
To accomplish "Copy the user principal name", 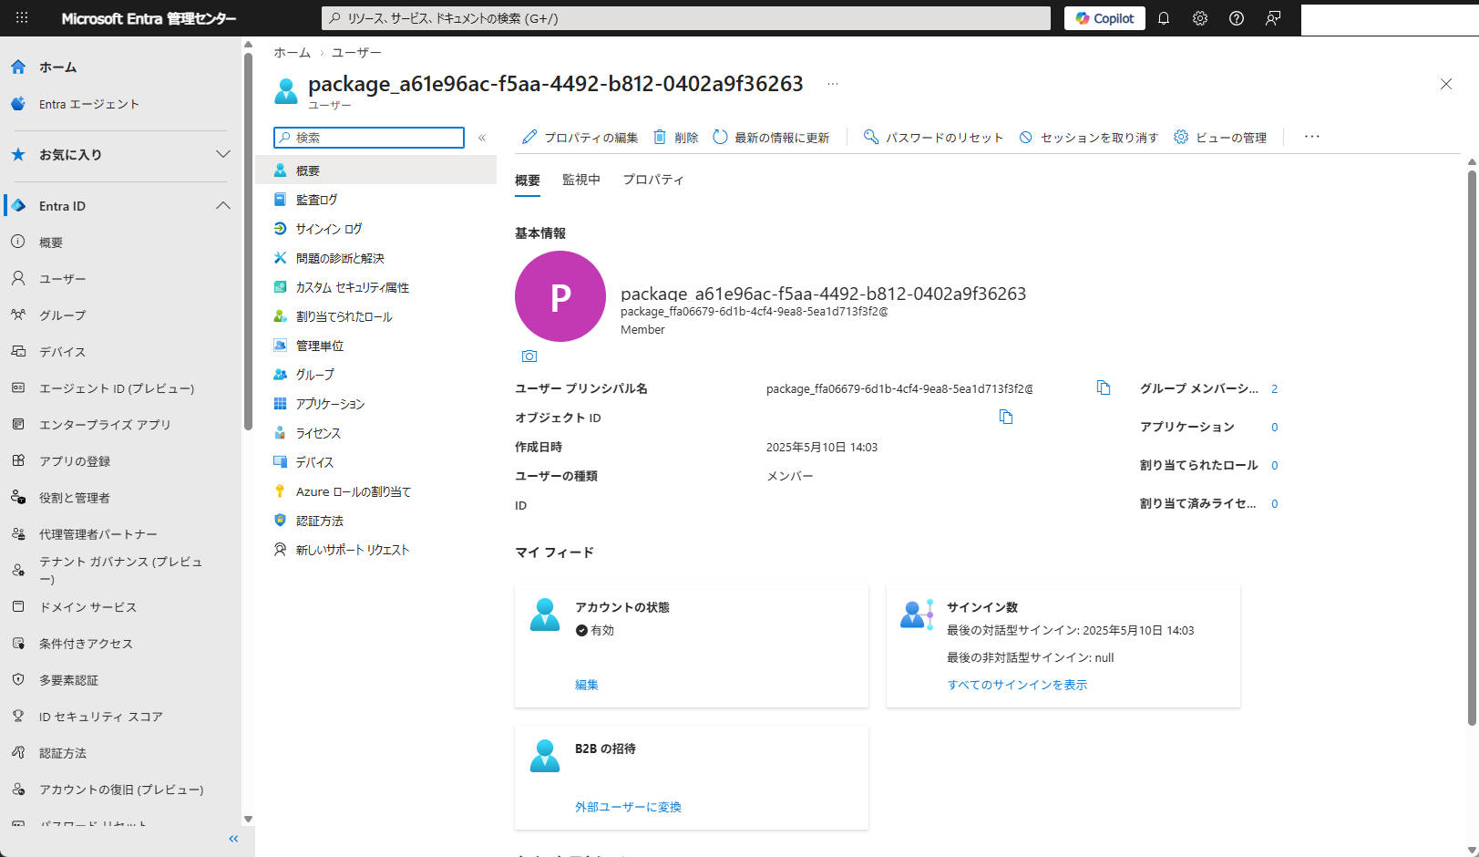I will coord(1103,387).
